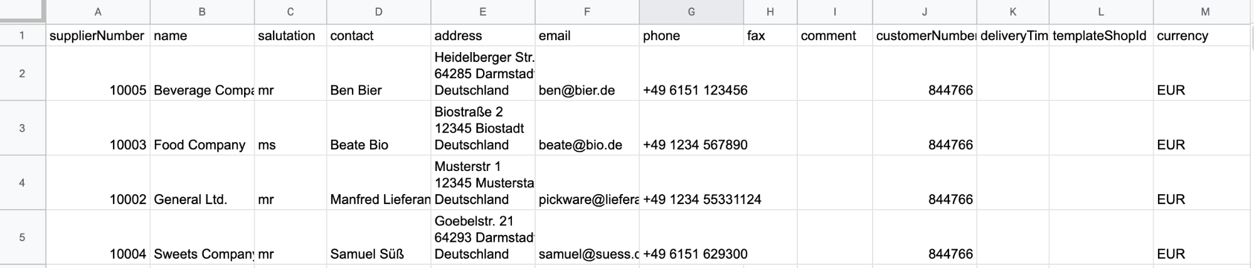Select column M header
The width and height of the screenshot is (1254, 268).
point(1205,12)
